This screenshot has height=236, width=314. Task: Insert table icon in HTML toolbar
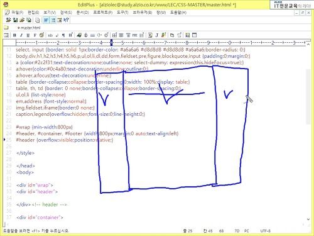(114, 35)
